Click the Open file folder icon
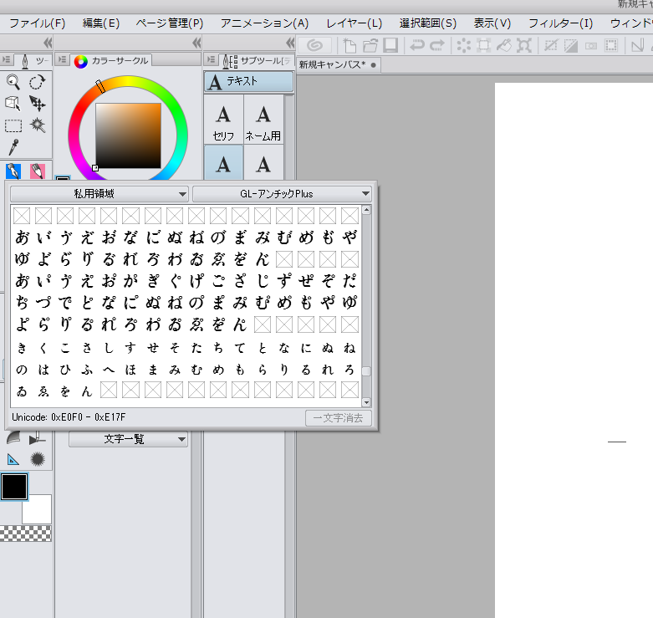The height and width of the screenshot is (618, 653). (x=370, y=45)
